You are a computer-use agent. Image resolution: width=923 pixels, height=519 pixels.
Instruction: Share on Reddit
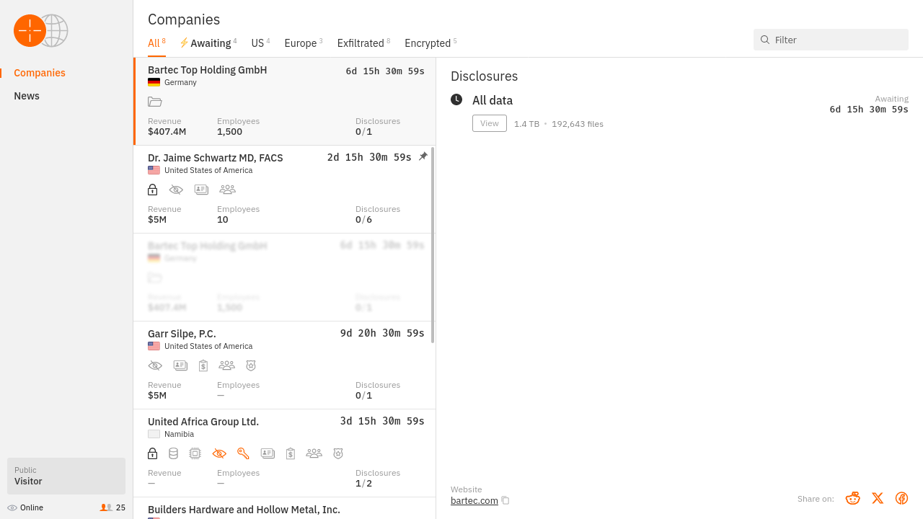(853, 498)
